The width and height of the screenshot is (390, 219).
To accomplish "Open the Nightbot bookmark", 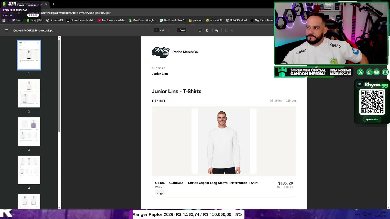I will [262, 20].
